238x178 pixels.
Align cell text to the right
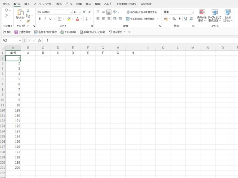pyautogui.click(x=109, y=19)
